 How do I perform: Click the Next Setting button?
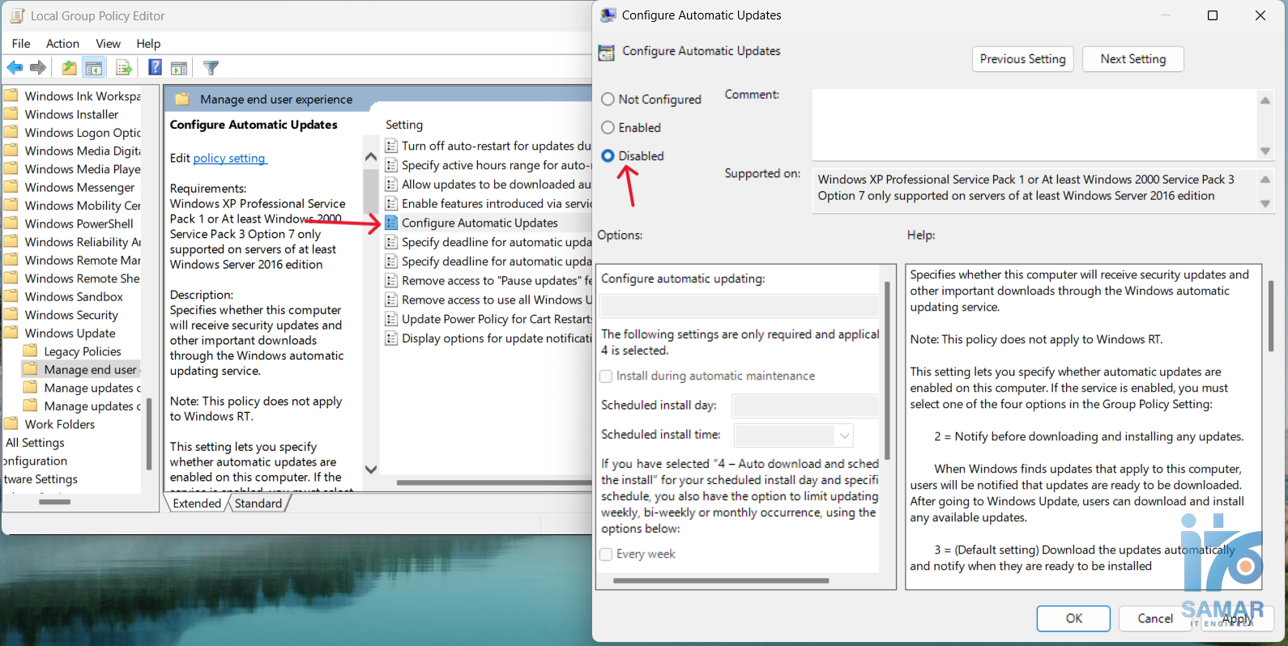pos(1132,59)
